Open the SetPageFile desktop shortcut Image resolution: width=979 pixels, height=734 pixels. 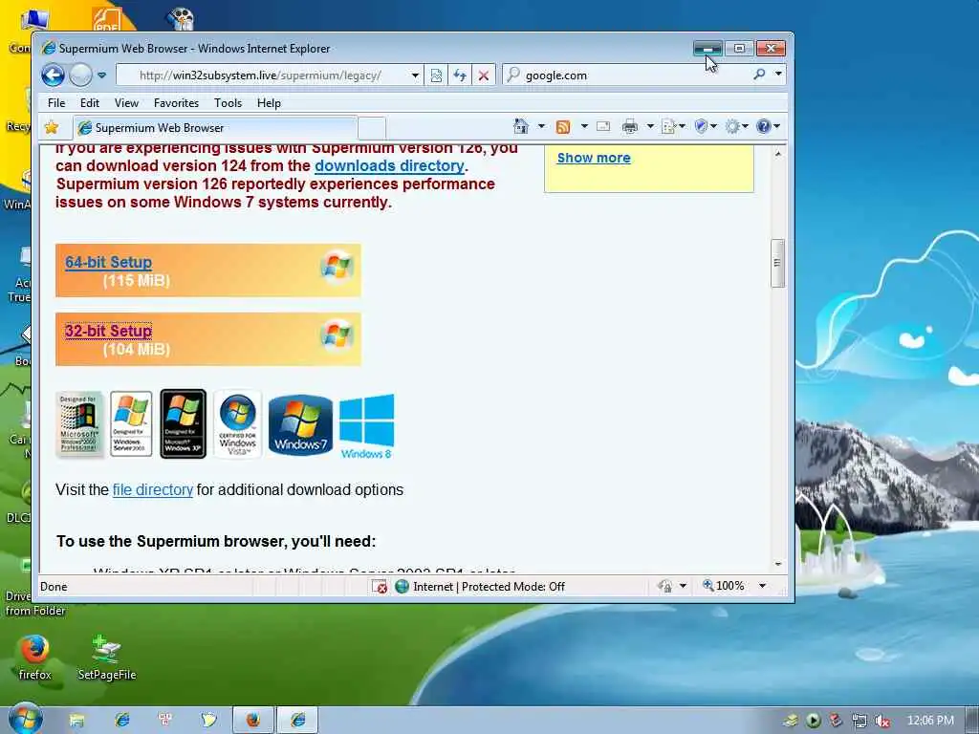(107, 657)
